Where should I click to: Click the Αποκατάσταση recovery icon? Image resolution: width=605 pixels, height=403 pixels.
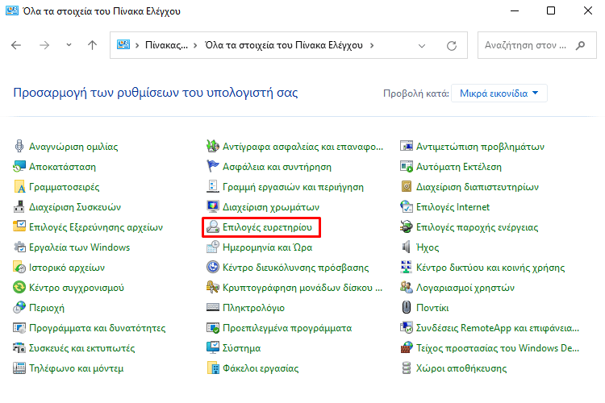click(19, 167)
